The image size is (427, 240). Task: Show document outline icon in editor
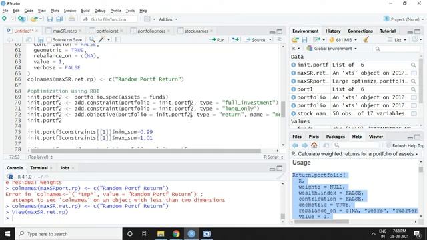click(279, 40)
